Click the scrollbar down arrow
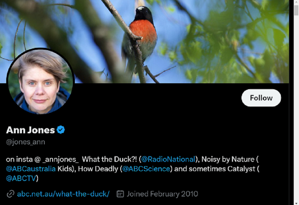Viewport: 299px width, 205px height. tap(296, 203)
